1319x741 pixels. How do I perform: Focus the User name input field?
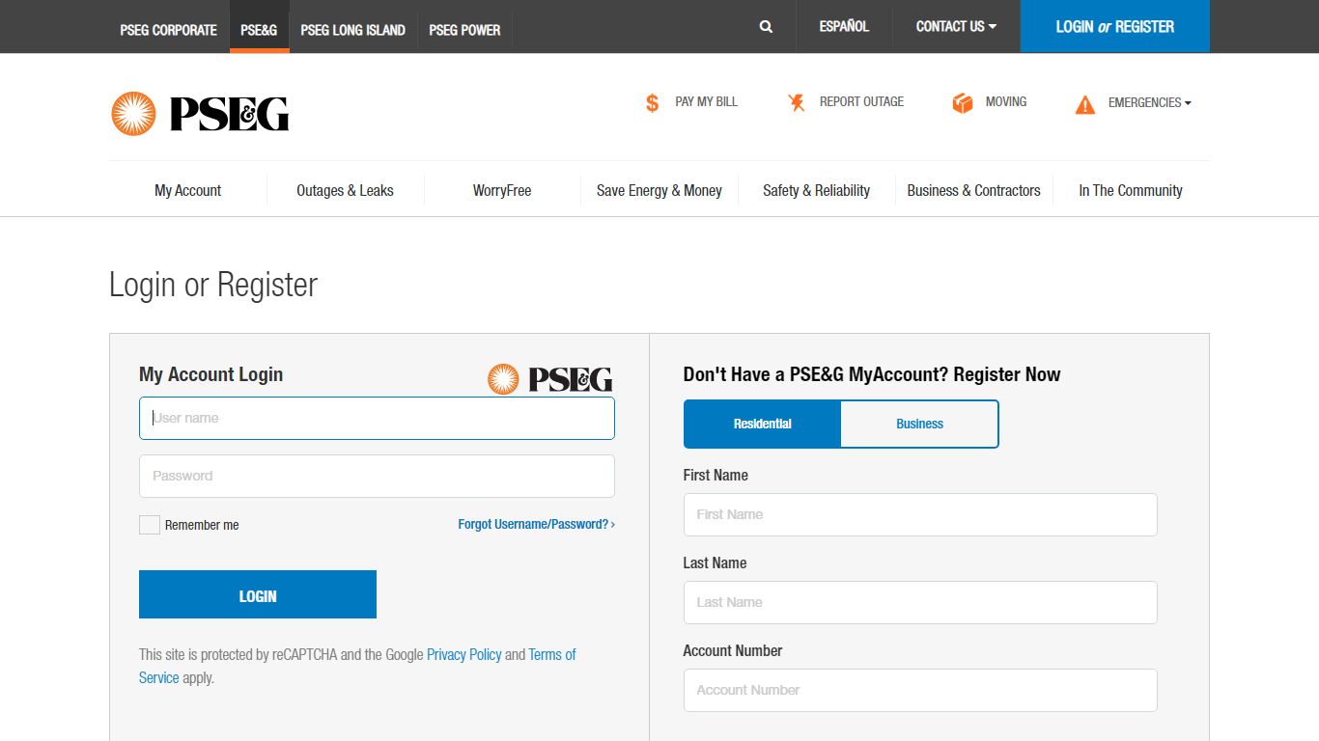[377, 419]
